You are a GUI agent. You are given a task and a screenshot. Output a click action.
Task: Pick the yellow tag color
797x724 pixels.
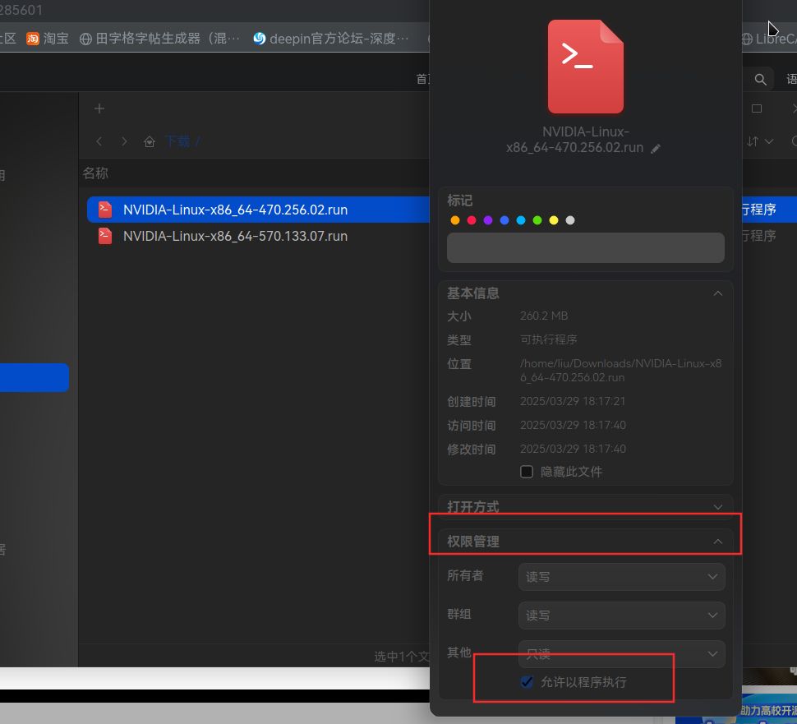click(x=554, y=220)
